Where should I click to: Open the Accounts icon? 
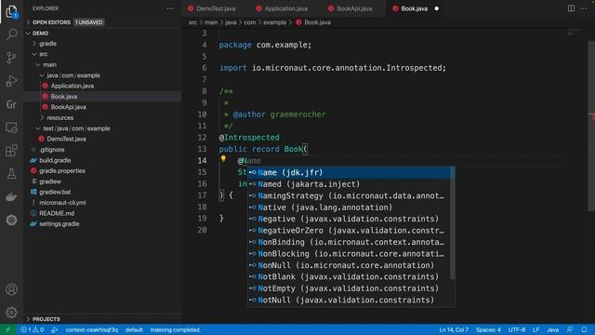click(12, 289)
